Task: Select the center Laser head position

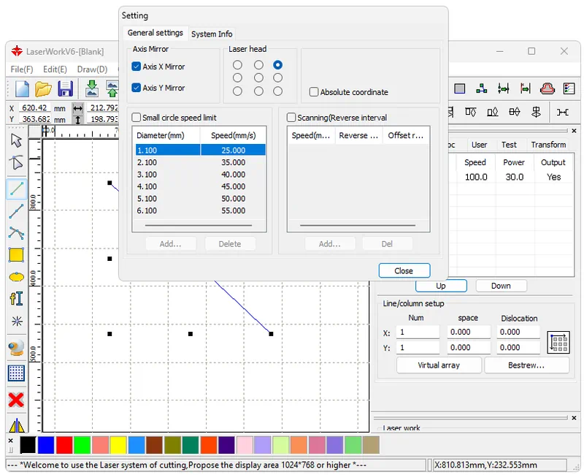Action: coord(258,78)
